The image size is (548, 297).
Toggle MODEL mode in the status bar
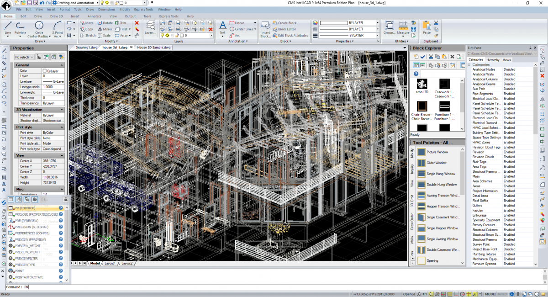pos(491,294)
